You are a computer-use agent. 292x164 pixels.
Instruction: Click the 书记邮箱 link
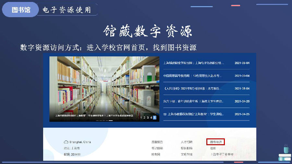[157, 148]
